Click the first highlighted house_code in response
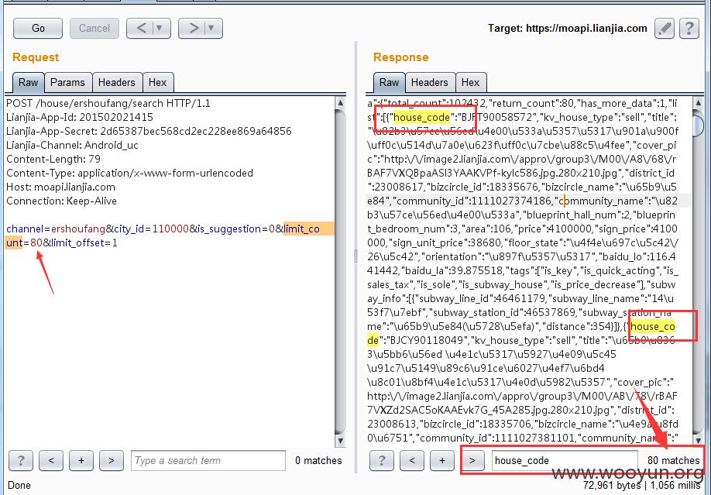Screen dimensions: 711x495 (x=421, y=118)
